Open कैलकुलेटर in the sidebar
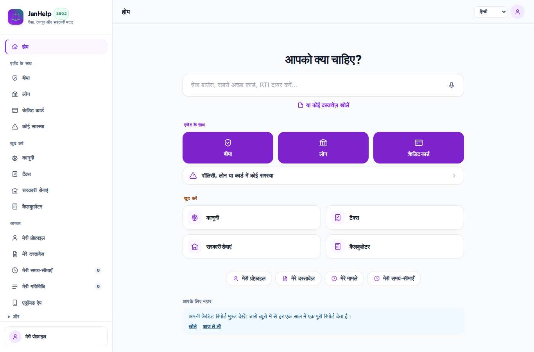The height and width of the screenshot is (352, 534). [x=56, y=207]
